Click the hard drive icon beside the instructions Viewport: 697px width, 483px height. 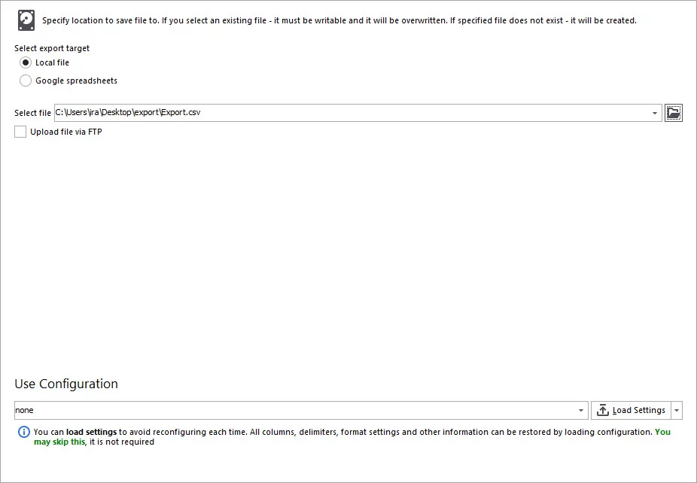[26, 20]
